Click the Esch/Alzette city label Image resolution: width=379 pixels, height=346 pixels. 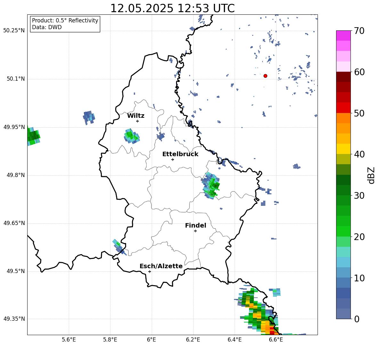pyautogui.click(x=161, y=266)
